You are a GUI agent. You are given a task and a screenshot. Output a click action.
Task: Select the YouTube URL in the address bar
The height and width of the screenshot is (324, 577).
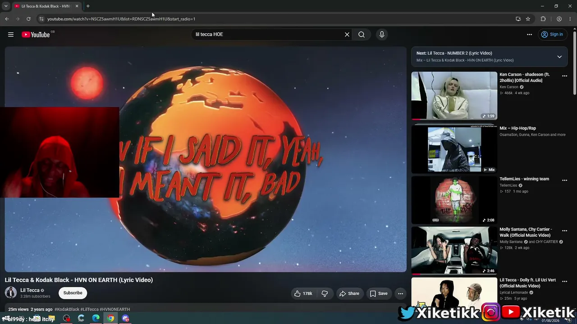pos(121,19)
